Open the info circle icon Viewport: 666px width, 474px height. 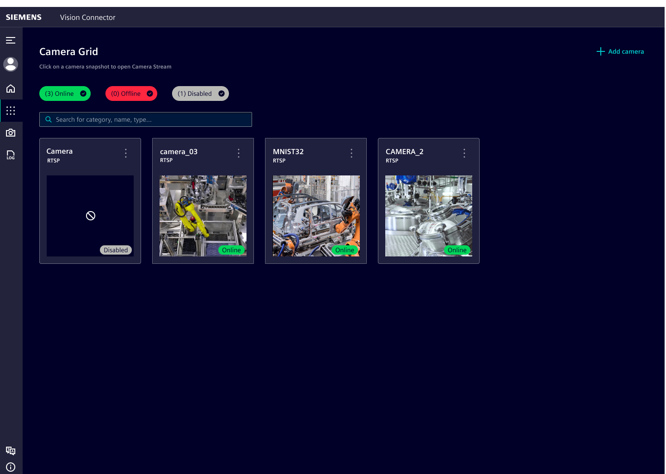coord(11,467)
